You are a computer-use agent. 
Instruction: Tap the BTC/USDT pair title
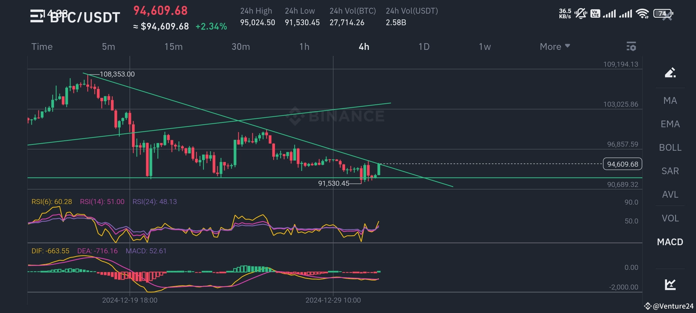click(85, 17)
